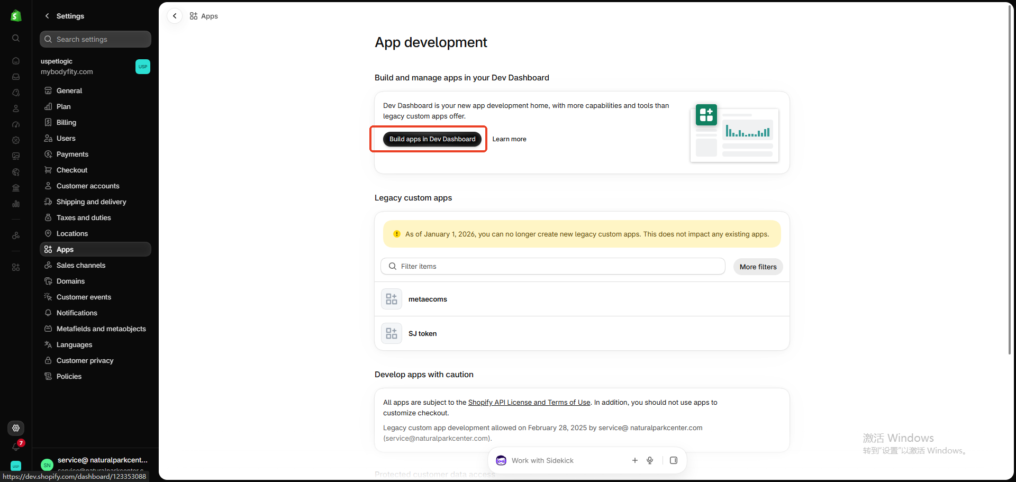The height and width of the screenshot is (482, 1016).
Task: Open Payments settings
Action: (95, 154)
